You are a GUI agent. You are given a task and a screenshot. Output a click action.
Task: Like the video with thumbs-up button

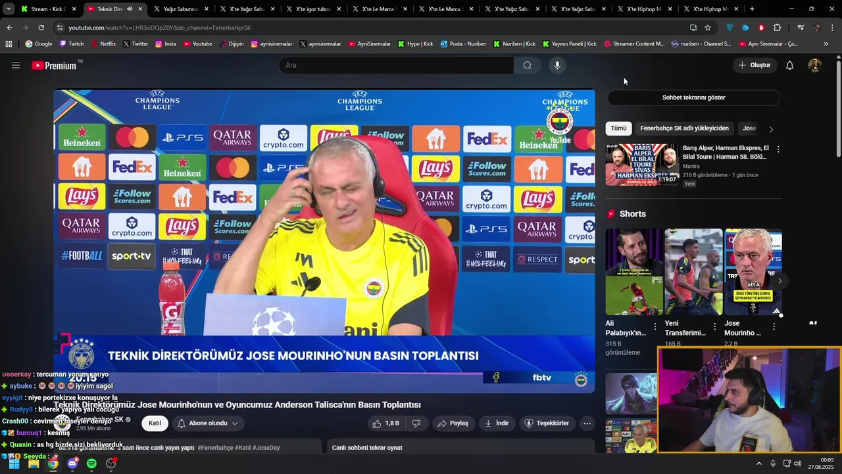[x=385, y=423]
